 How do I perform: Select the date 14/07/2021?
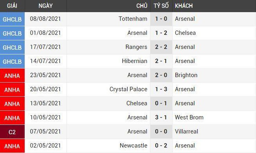coord(45,61)
